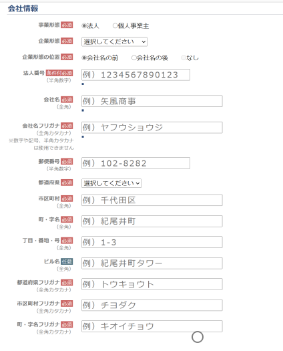Focus the 会社名 text field

point(152,101)
